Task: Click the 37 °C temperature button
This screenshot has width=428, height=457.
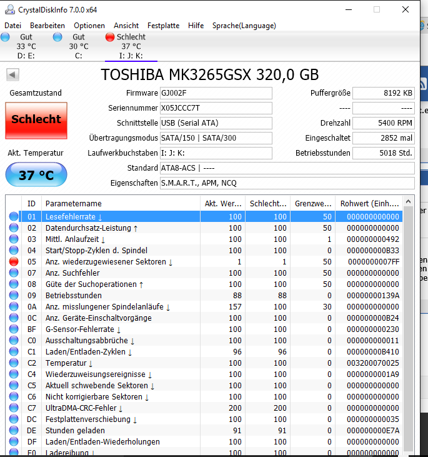Action: click(36, 174)
